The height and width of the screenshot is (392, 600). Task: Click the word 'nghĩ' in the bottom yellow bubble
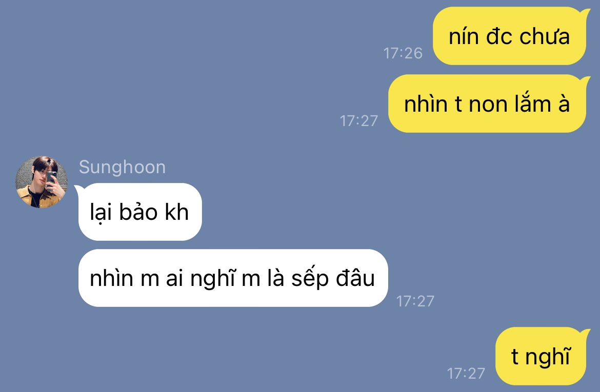[548, 358]
